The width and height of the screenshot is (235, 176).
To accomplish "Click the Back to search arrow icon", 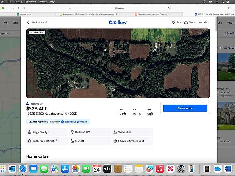I will tap(28, 22).
